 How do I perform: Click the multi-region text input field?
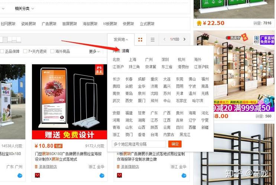click(139, 144)
